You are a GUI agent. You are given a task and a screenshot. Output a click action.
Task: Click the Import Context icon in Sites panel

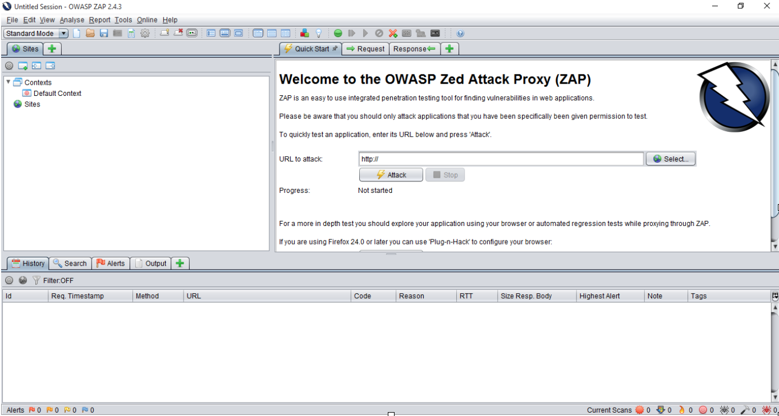tap(36, 66)
